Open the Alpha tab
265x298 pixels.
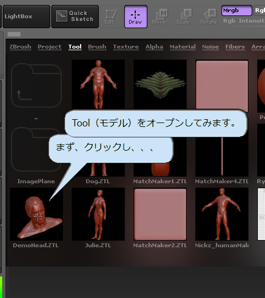[154, 47]
